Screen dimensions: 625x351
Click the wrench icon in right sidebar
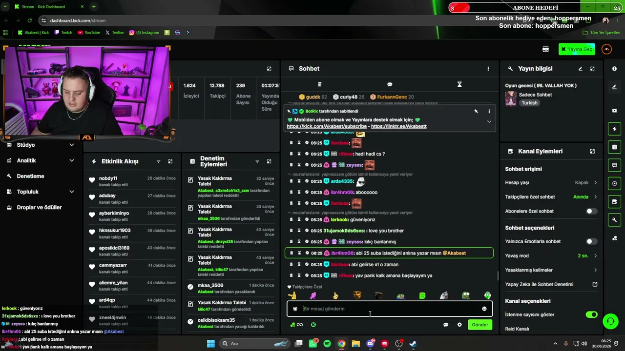point(614,220)
